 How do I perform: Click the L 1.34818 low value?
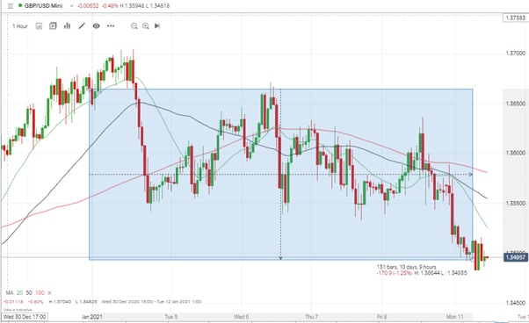pyautogui.click(x=157, y=6)
